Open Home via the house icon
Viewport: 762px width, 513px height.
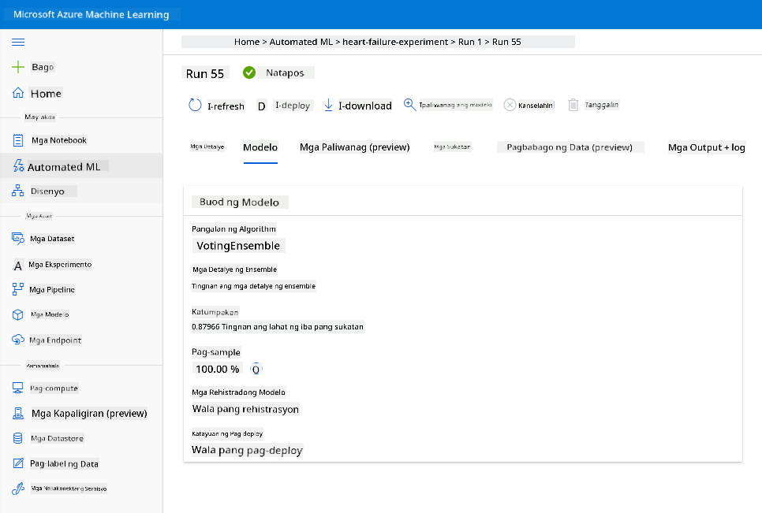click(18, 93)
